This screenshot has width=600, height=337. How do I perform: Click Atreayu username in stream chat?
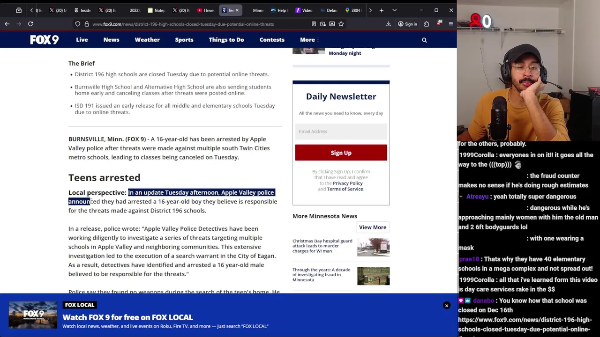click(x=477, y=197)
